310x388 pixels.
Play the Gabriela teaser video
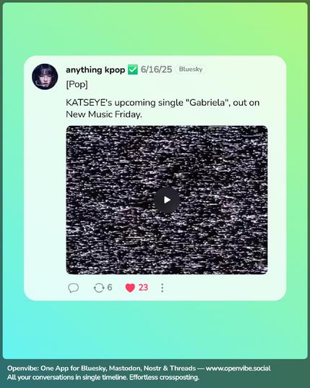click(x=167, y=200)
